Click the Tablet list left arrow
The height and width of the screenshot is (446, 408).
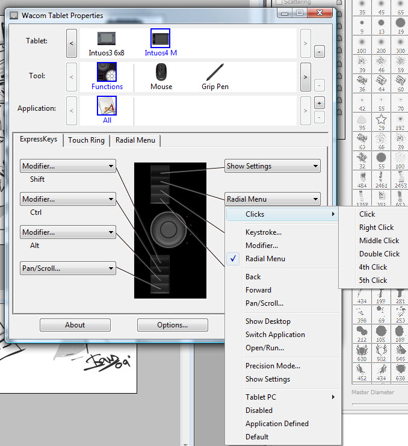(x=72, y=43)
